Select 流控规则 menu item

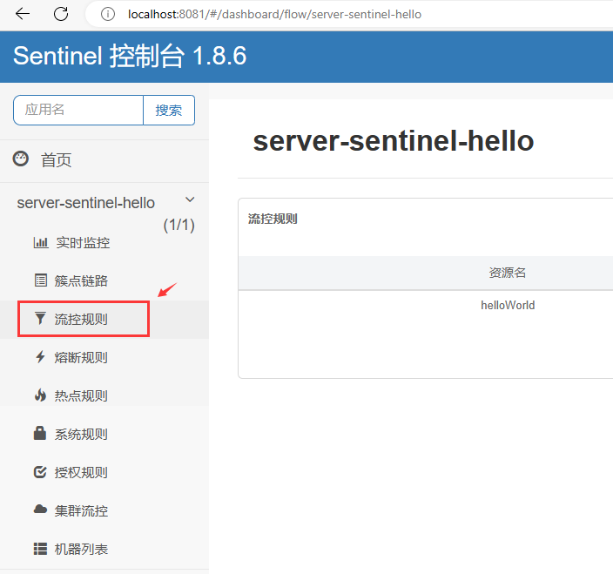[x=81, y=319]
